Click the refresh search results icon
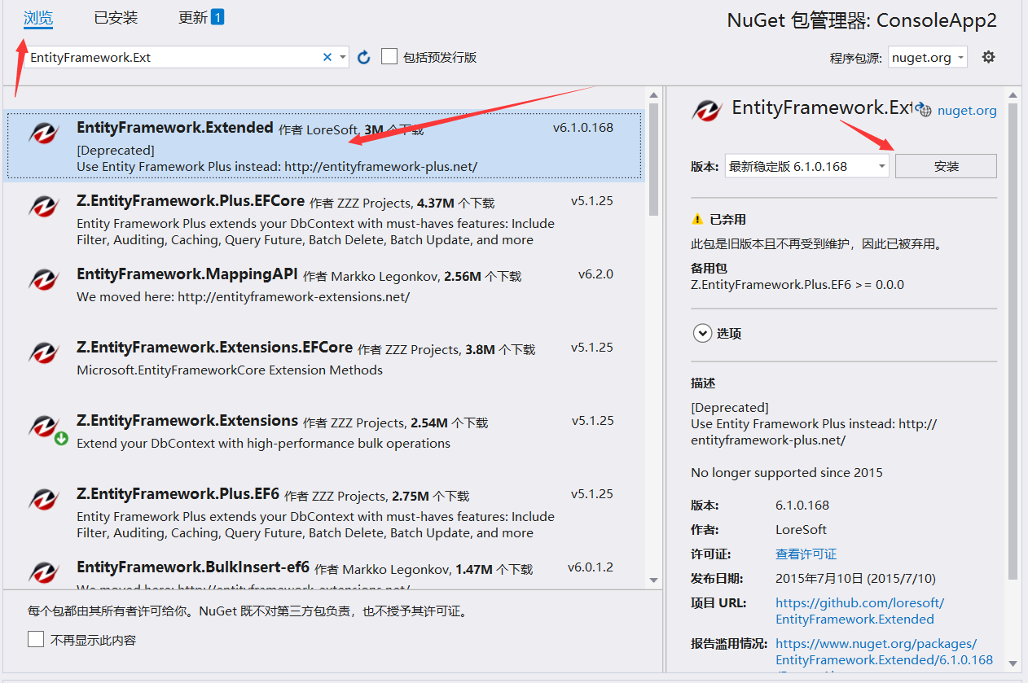The width and height of the screenshot is (1028, 683). [x=363, y=57]
